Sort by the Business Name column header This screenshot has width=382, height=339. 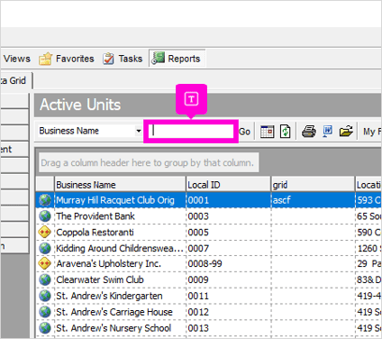(x=120, y=185)
